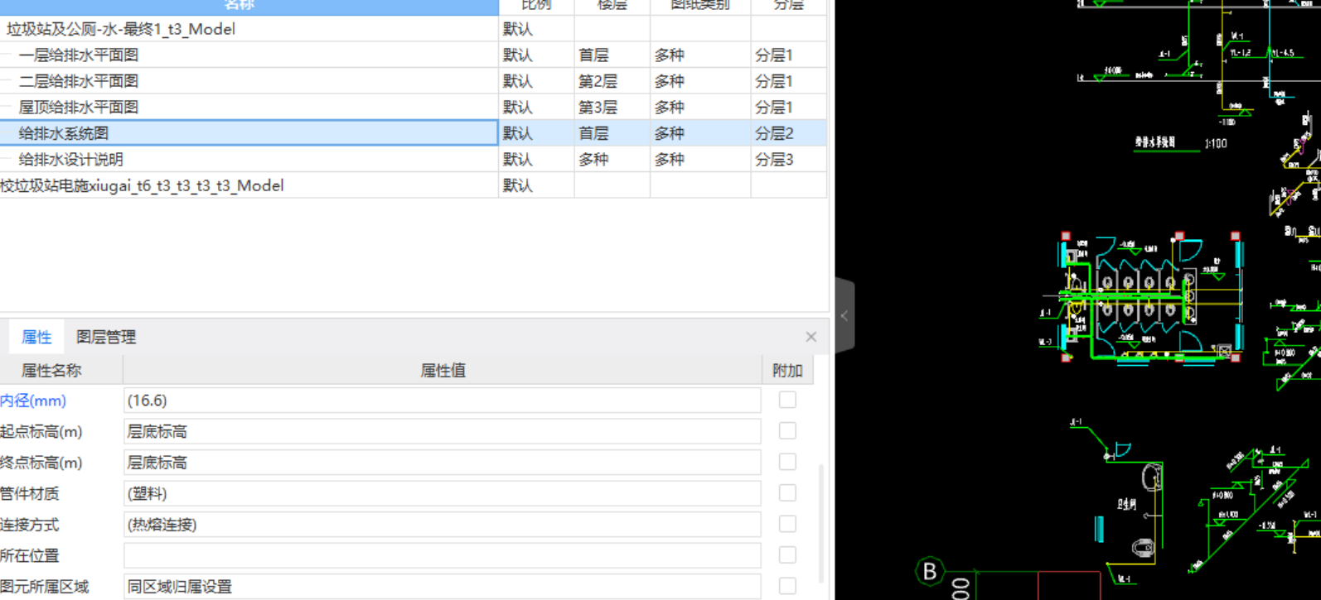The image size is (1321, 600).
Task: Click the 第3层 floor cell
Action: coord(612,108)
